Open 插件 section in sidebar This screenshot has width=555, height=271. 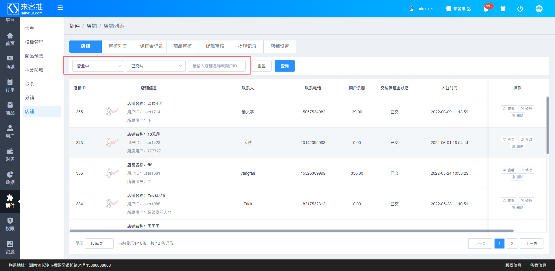coord(10,202)
